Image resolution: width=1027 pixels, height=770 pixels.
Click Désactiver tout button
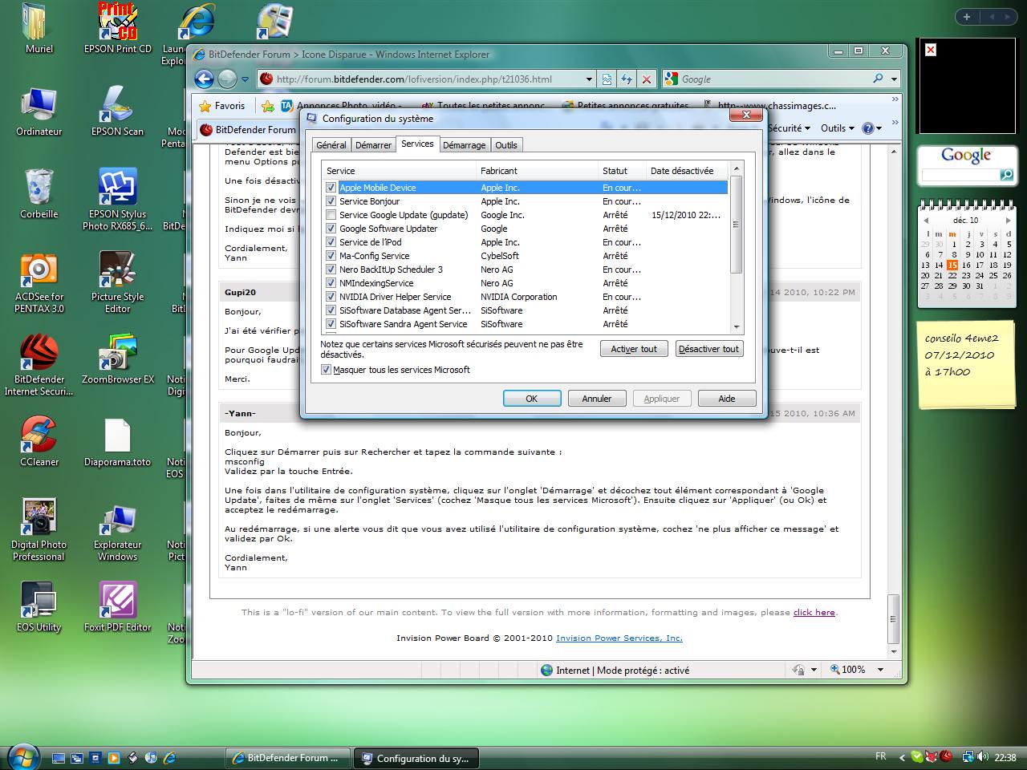coord(708,349)
